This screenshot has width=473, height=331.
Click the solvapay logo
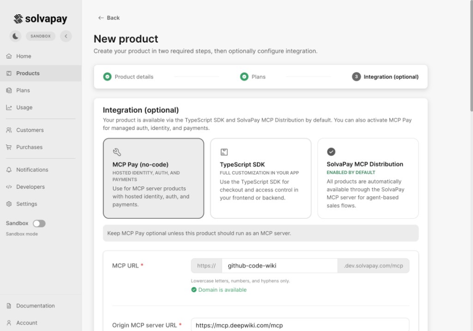tap(40, 18)
